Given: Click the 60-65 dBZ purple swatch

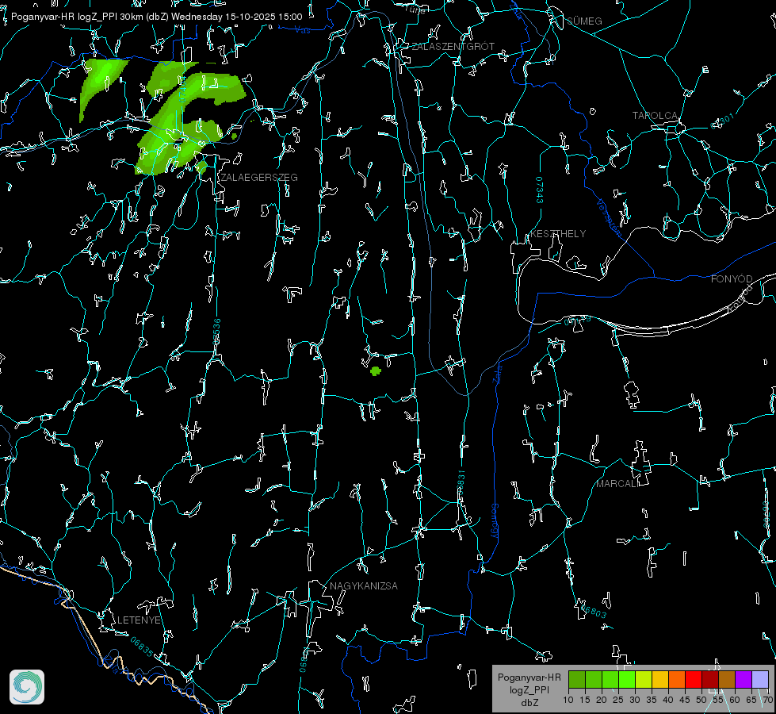Looking at the screenshot, I should point(744,679).
